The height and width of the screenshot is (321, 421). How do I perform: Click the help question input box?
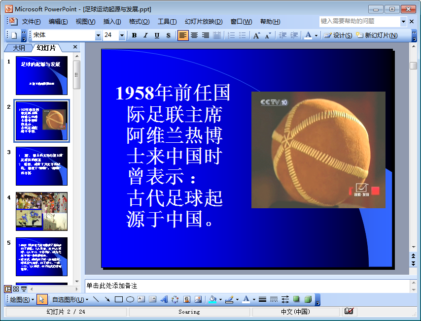(360, 21)
